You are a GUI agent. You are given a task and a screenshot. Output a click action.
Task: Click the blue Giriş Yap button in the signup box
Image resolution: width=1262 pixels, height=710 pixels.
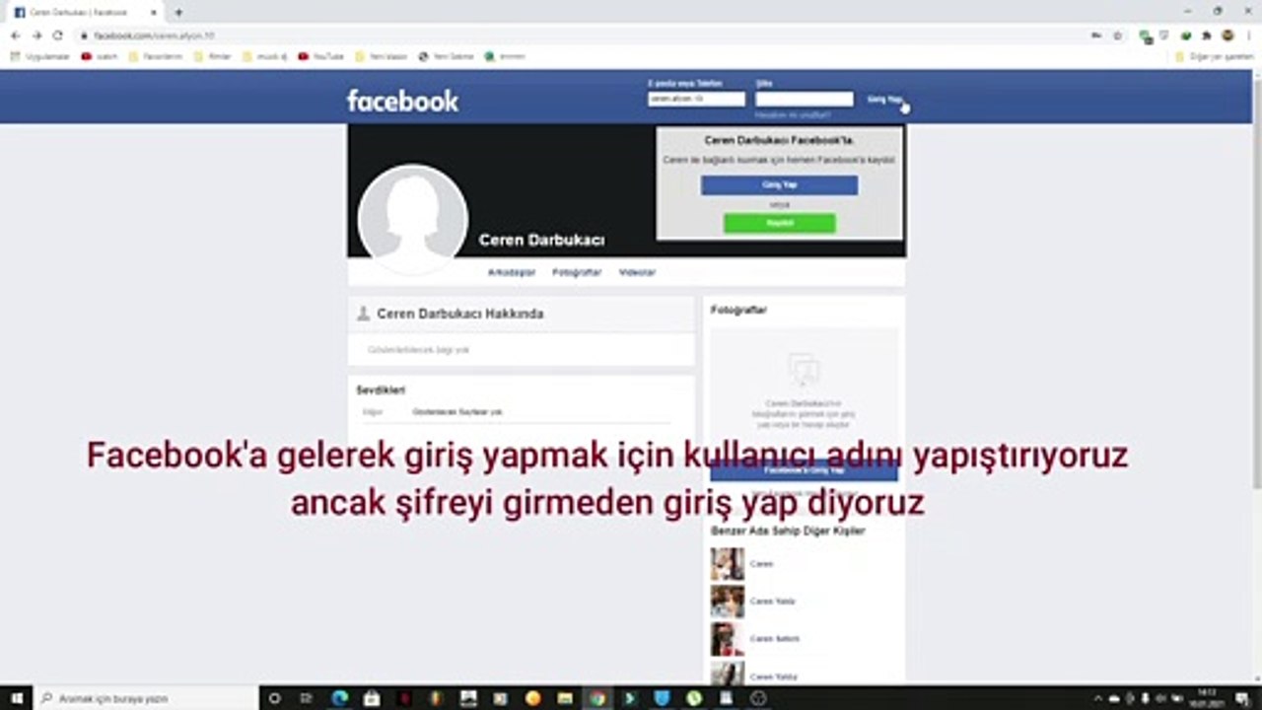tap(779, 185)
